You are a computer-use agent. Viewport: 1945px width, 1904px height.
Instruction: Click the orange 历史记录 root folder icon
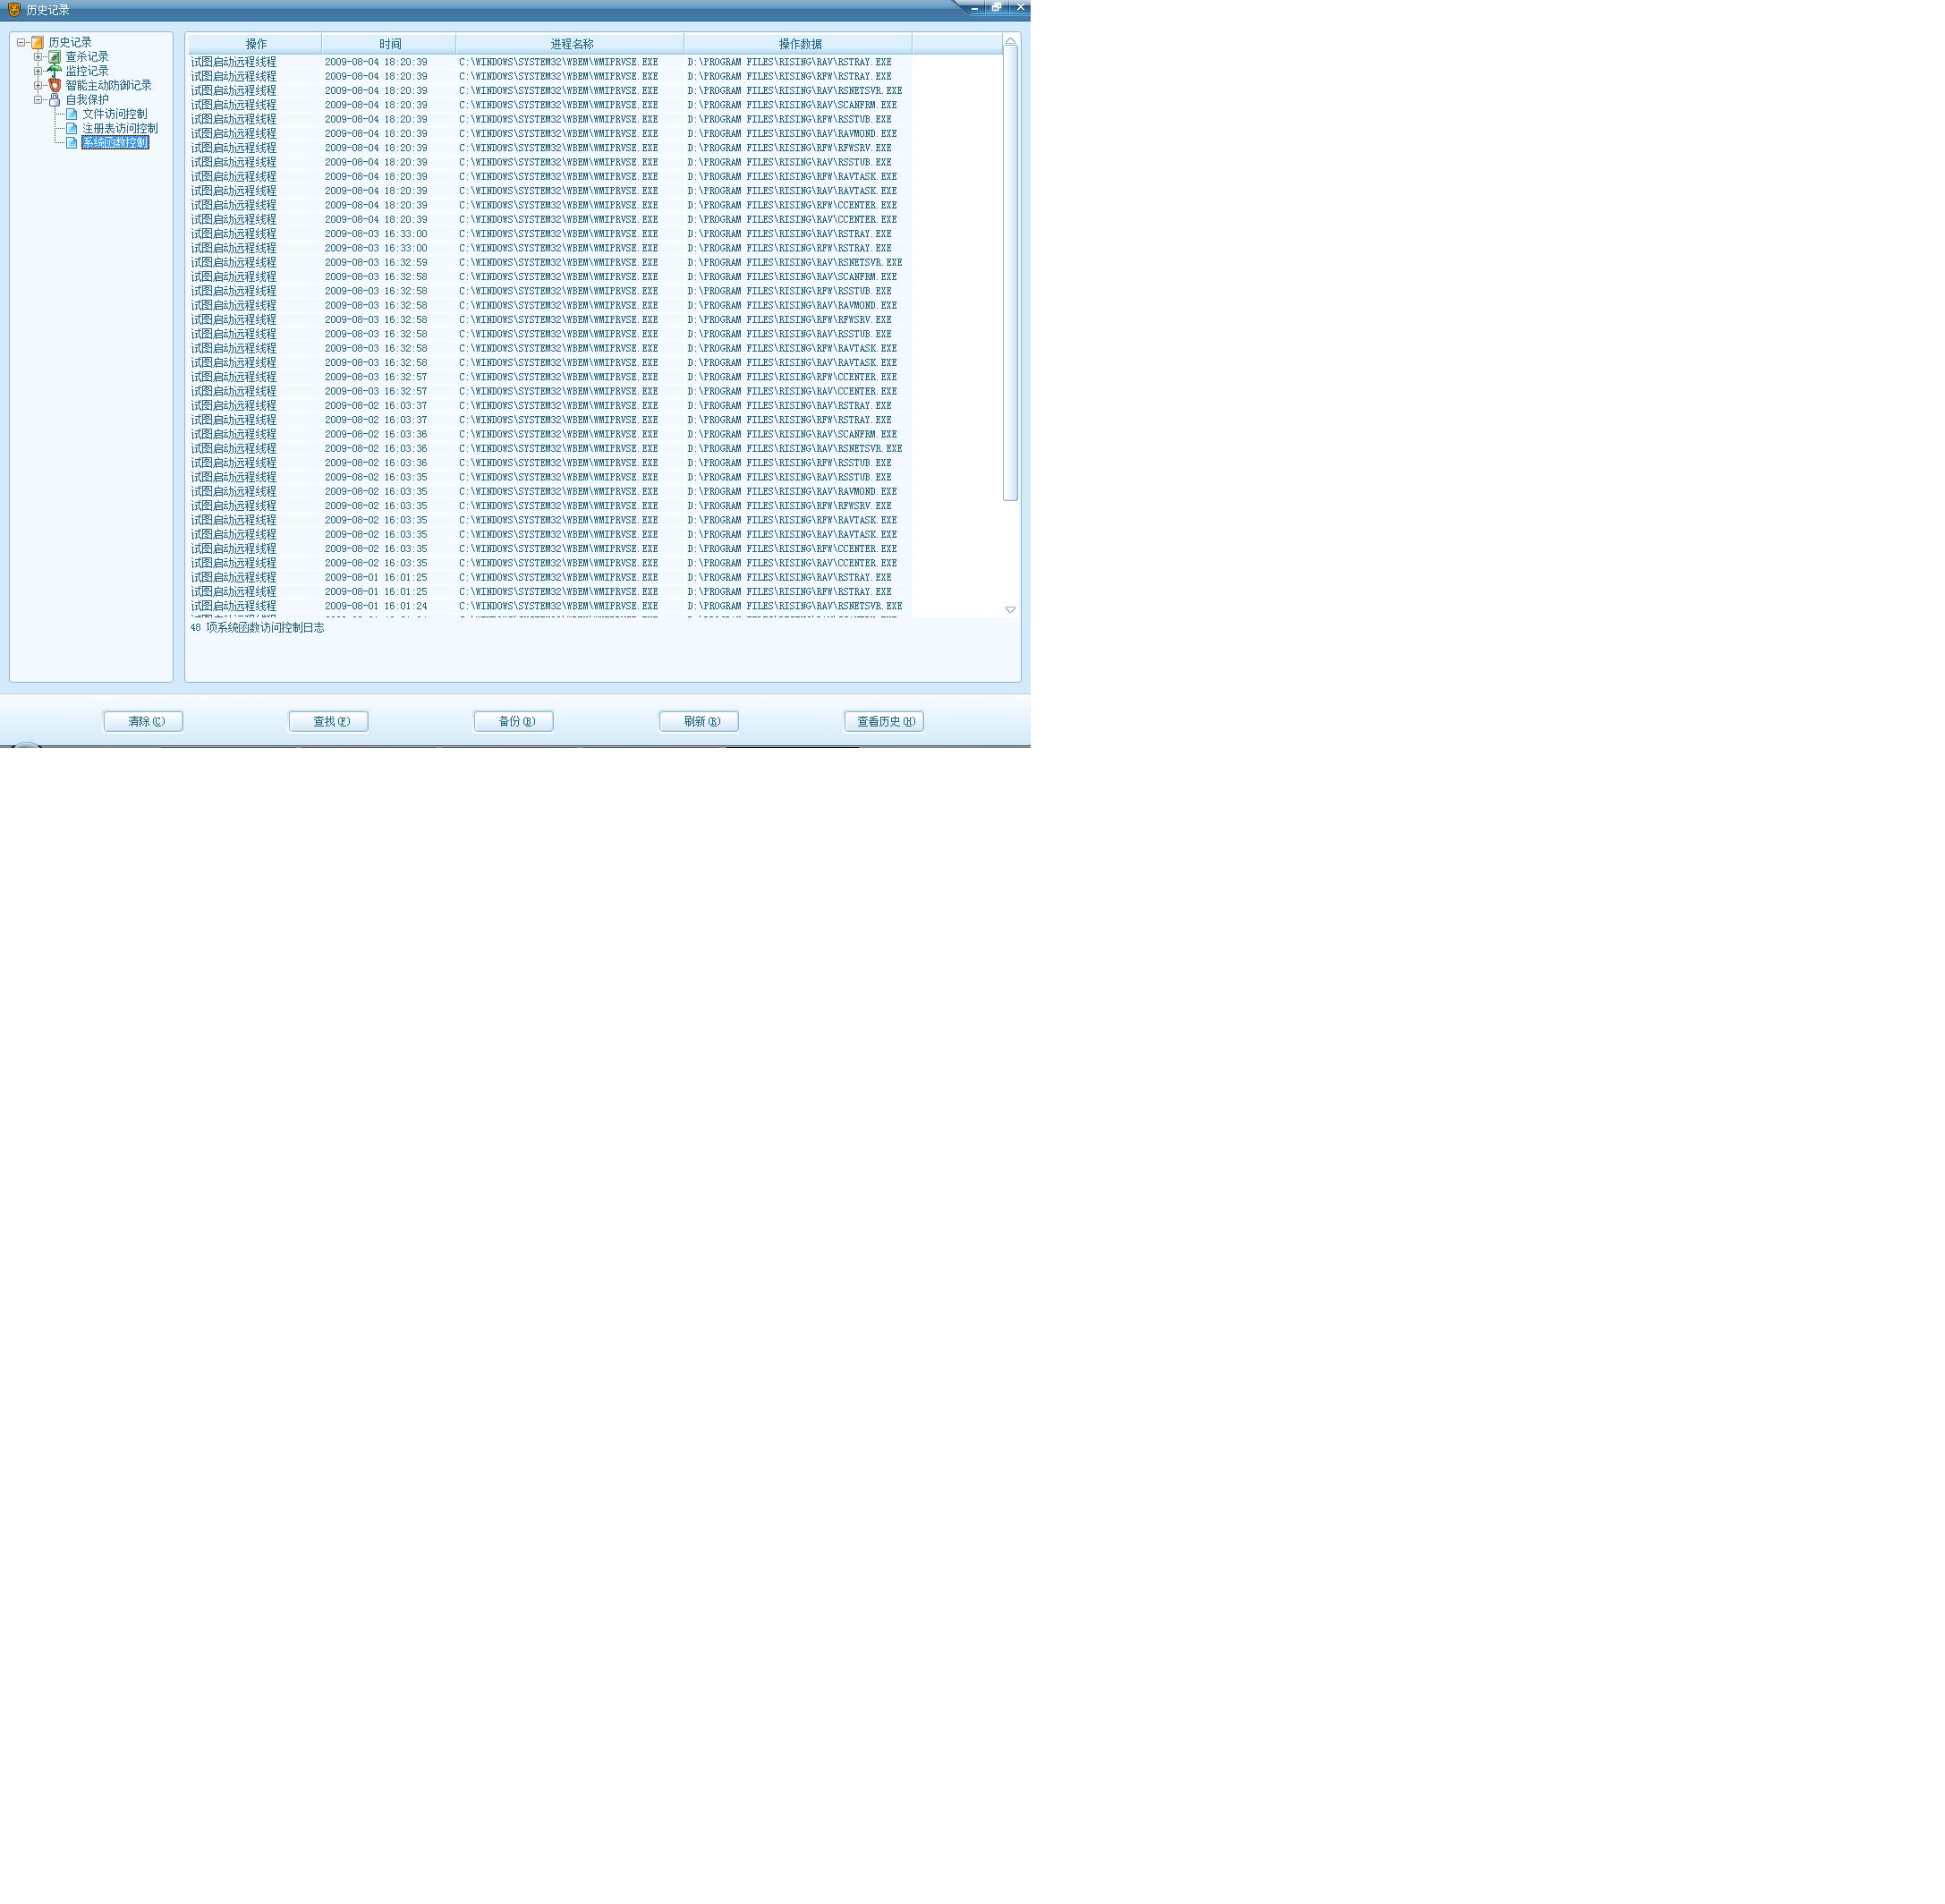pos(37,43)
